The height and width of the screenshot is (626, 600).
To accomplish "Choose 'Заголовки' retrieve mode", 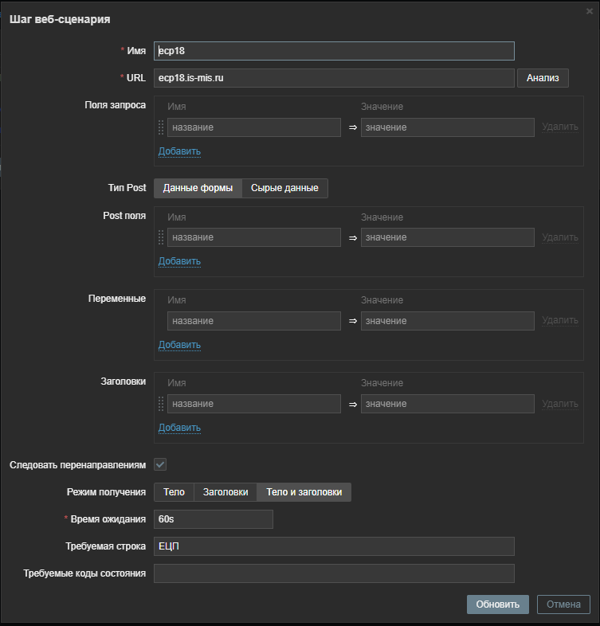I will pyautogui.click(x=225, y=492).
